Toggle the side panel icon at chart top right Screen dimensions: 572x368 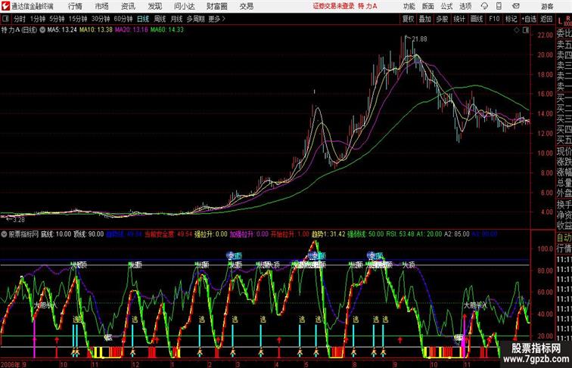click(x=526, y=30)
